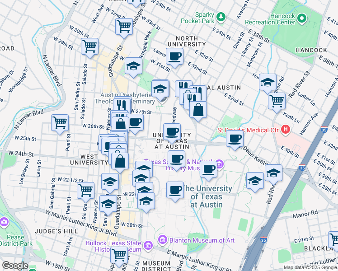Open the coffee cup marker on Dean Keeton
Screen dimensions: 338x271
tap(235, 138)
